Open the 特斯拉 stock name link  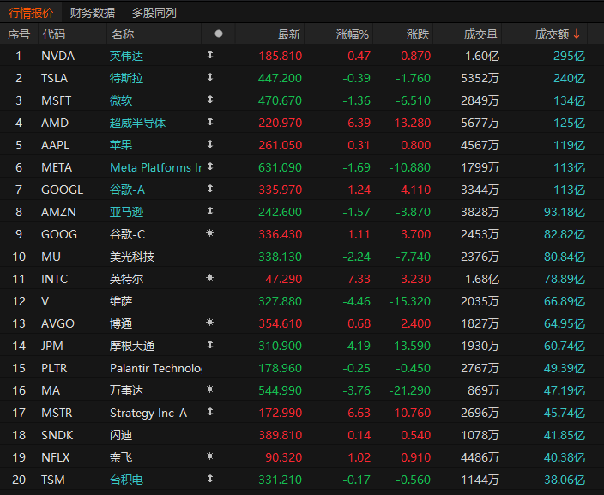(x=126, y=79)
